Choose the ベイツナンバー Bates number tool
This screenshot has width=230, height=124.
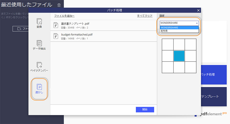[x=39, y=67]
